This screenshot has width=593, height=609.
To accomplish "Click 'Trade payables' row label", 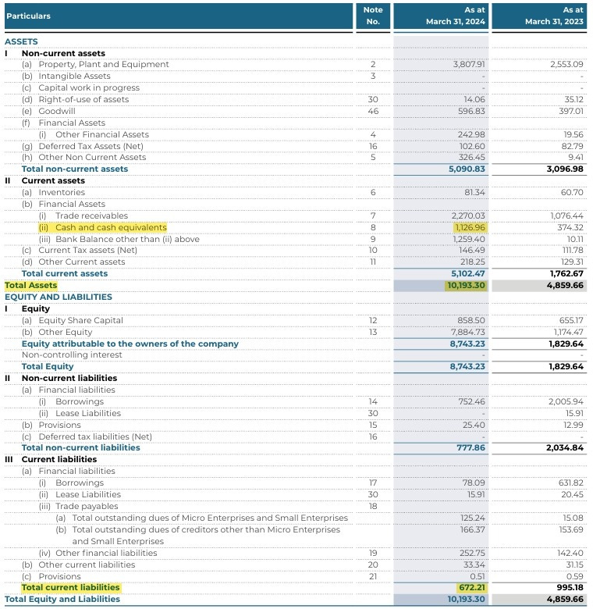I will 87,506.
